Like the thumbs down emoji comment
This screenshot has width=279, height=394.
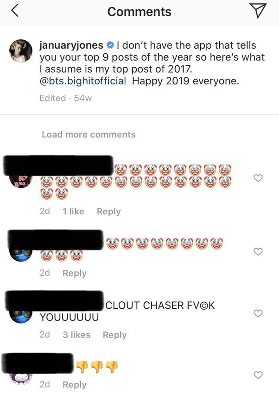click(x=258, y=375)
